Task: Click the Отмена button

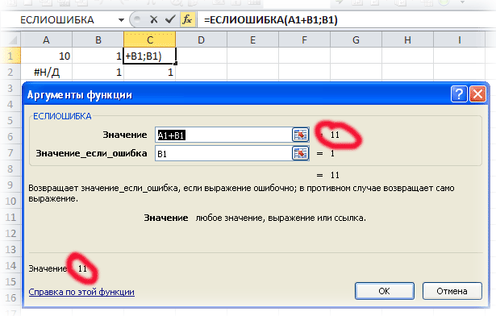Action: tap(452, 291)
